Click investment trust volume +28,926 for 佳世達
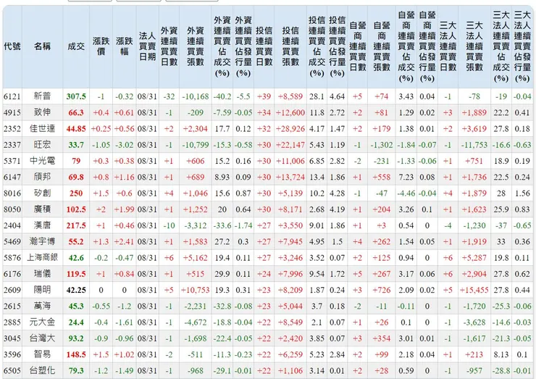The image size is (536, 379). click(290, 129)
